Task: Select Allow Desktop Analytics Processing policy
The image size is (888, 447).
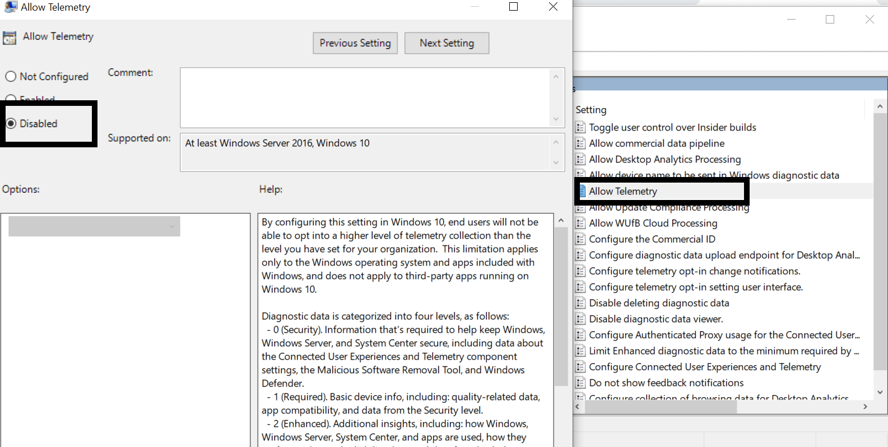Action: point(664,160)
